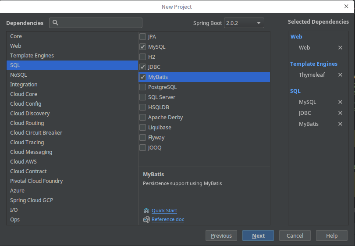Enable the PostgreSQL checkbox
This screenshot has width=355, height=246.
pyautogui.click(x=142, y=87)
